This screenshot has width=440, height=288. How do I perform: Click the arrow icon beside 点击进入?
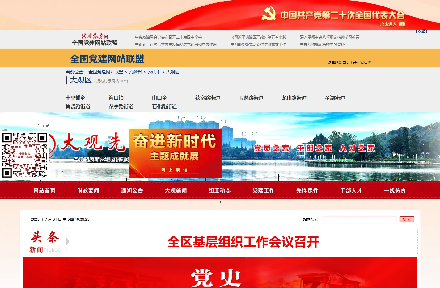(x=402, y=24)
